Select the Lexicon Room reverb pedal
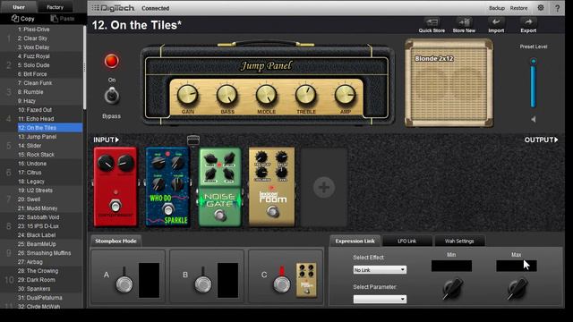 [x=271, y=187]
